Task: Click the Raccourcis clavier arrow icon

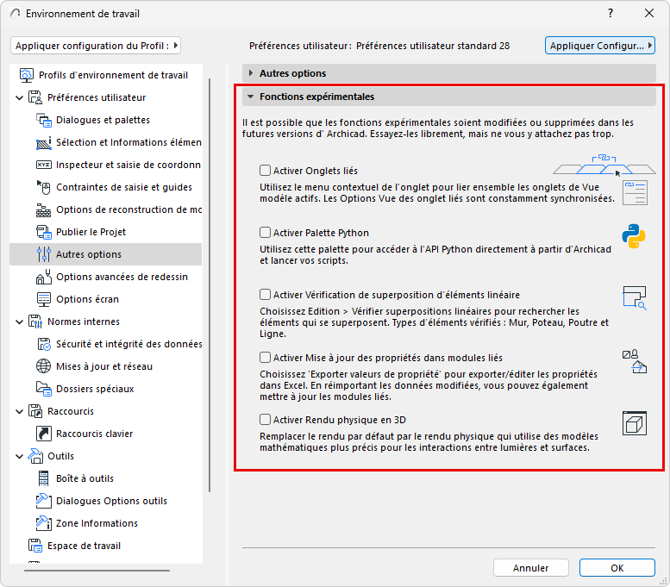Action: (x=44, y=434)
